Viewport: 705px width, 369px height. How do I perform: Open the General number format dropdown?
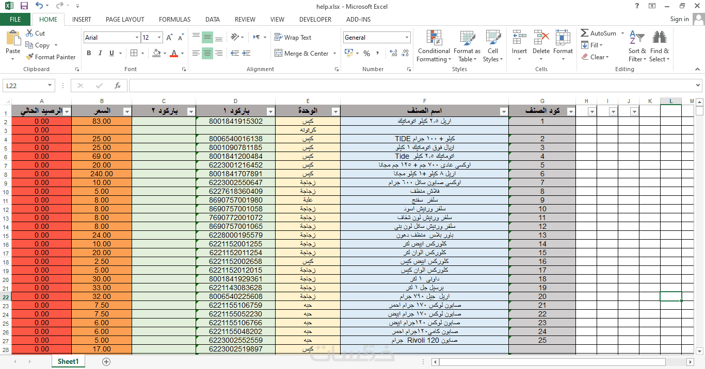tap(407, 38)
